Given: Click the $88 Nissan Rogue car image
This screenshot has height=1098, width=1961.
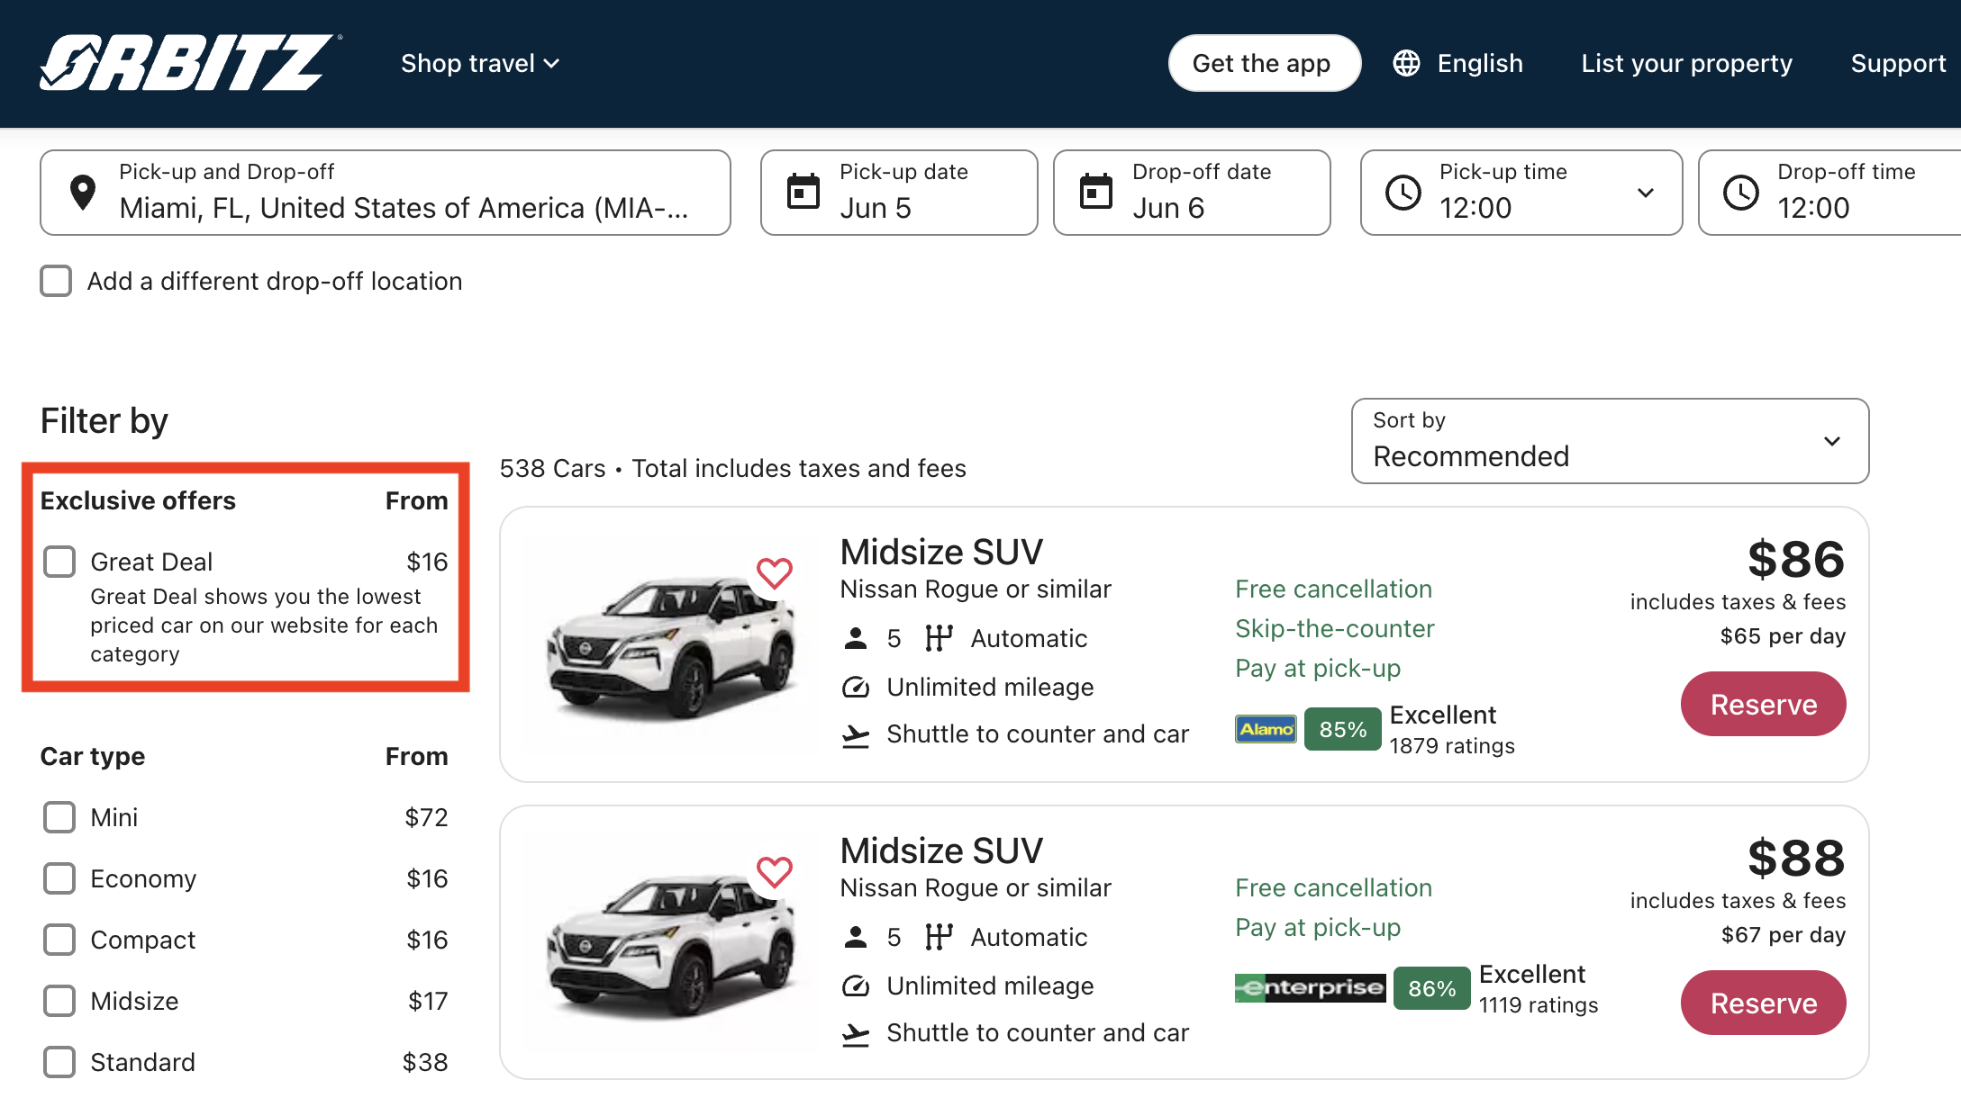Looking at the screenshot, I should [671, 947].
